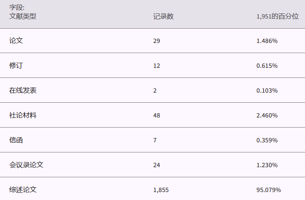Click the 95.079% percentage value
Image resolution: width=305 pixels, height=200 pixels.
click(x=268, y=190)
